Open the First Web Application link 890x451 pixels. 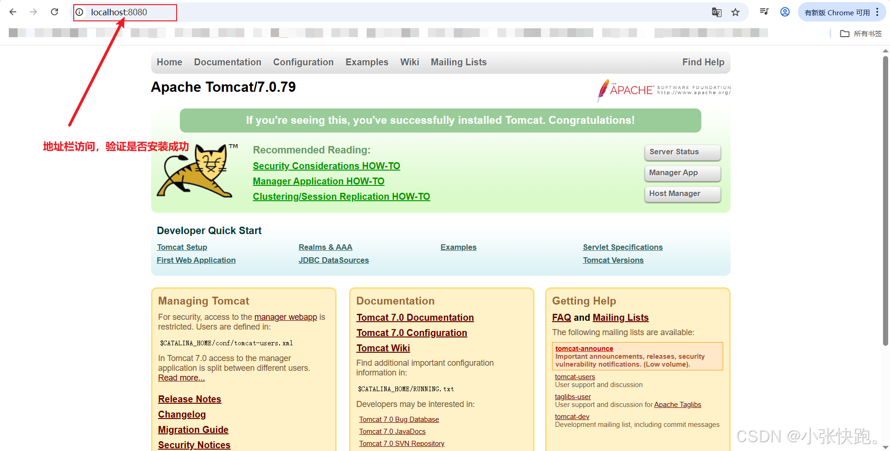[196, 260]
